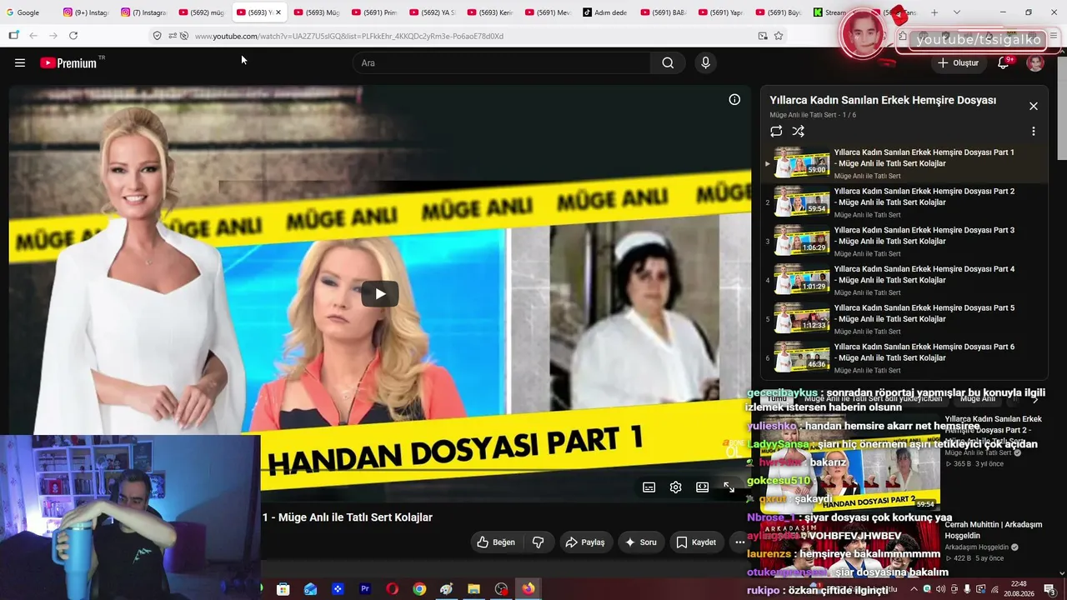Open the Oluştur create menu
The width and height of the screenshot is (1067, 600).
[x=958, y=63]
